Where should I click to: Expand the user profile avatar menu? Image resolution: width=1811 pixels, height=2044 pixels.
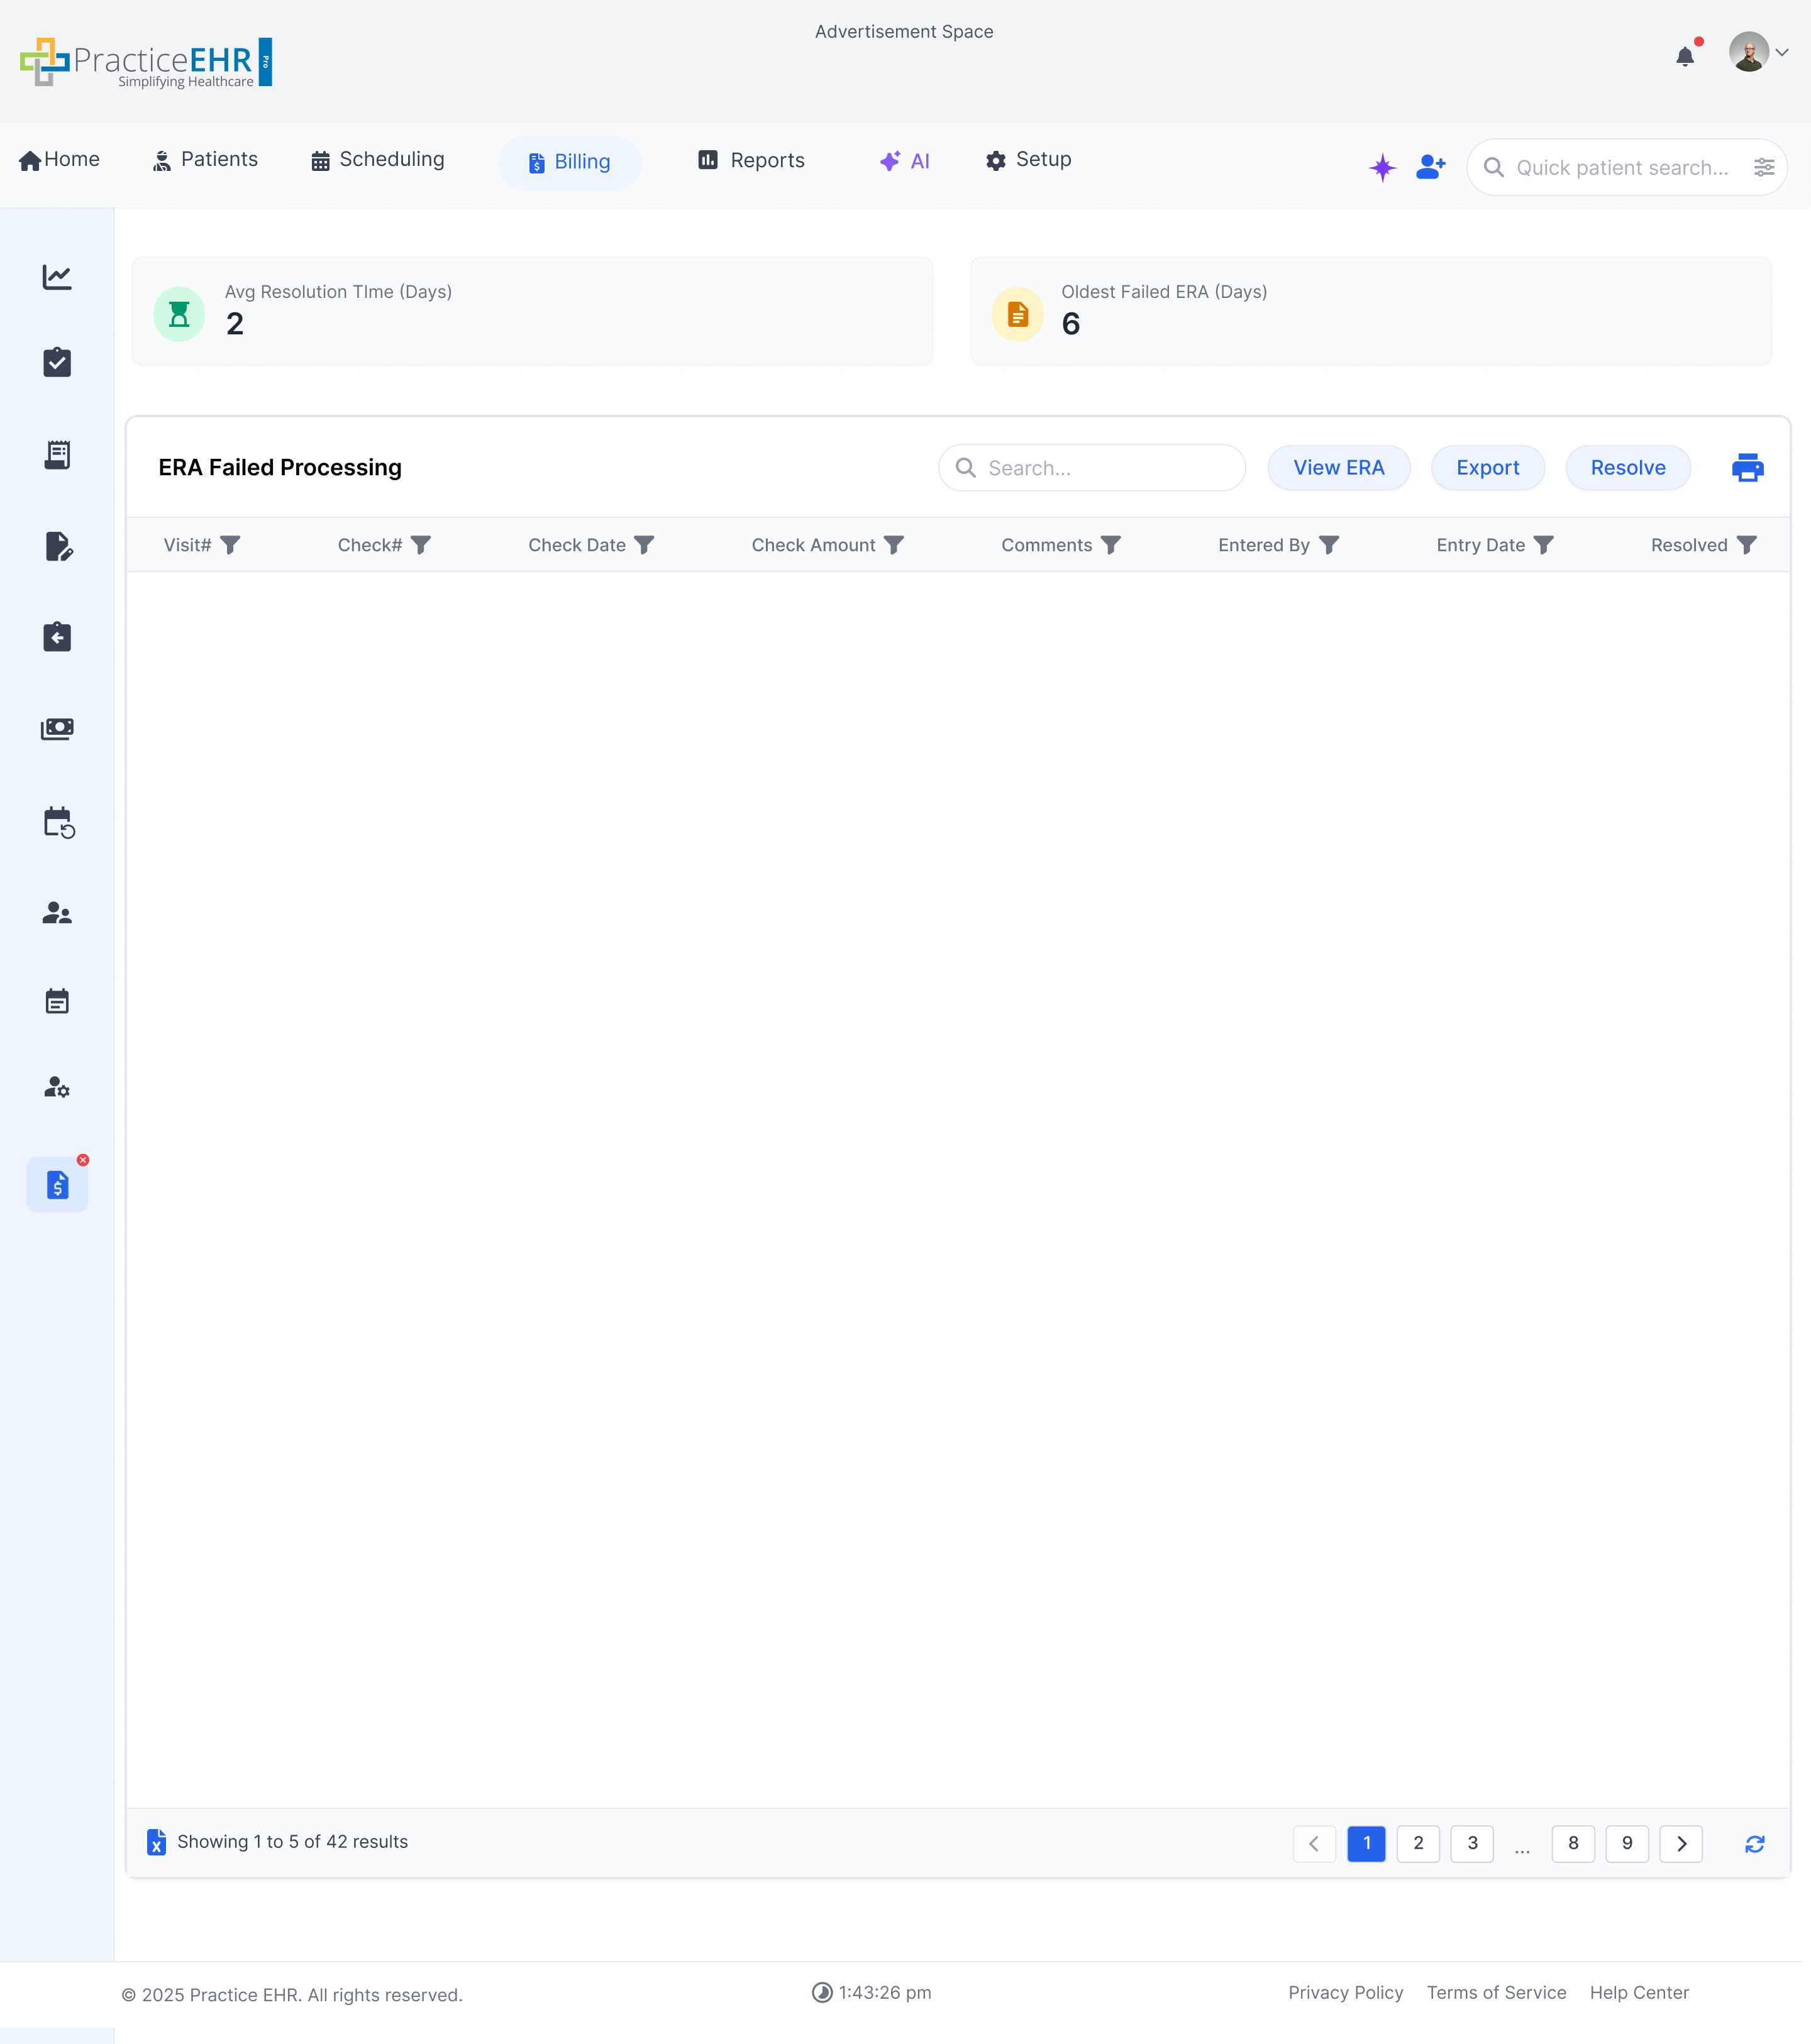click(1758, 52)
